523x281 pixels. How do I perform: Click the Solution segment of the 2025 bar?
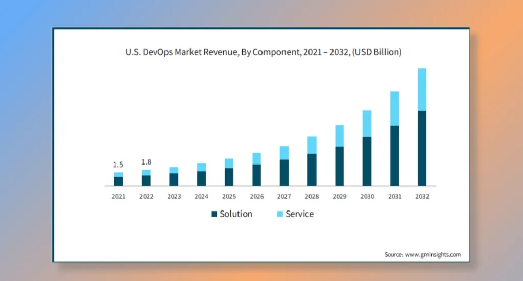(229, 177)
